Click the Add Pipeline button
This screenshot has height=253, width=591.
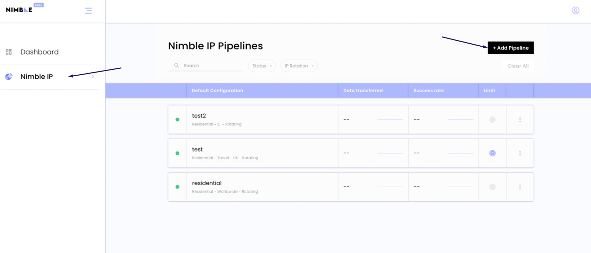(510, 48)
